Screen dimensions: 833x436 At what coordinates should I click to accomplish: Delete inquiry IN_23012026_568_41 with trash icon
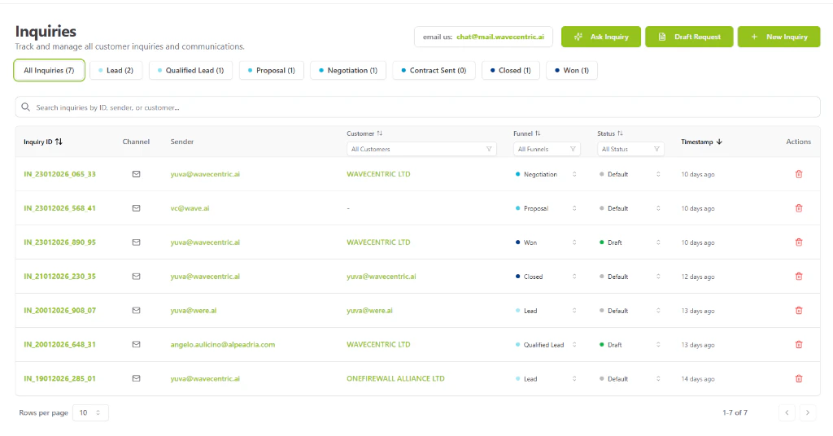click(x=799, y=208)
